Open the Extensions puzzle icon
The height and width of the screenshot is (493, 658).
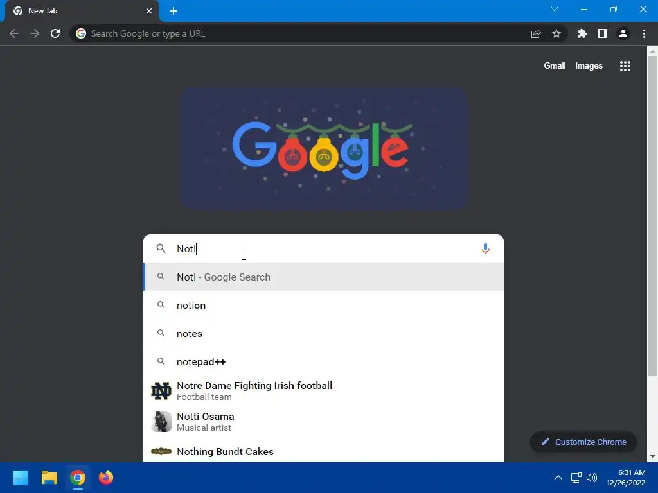(582, 33)
